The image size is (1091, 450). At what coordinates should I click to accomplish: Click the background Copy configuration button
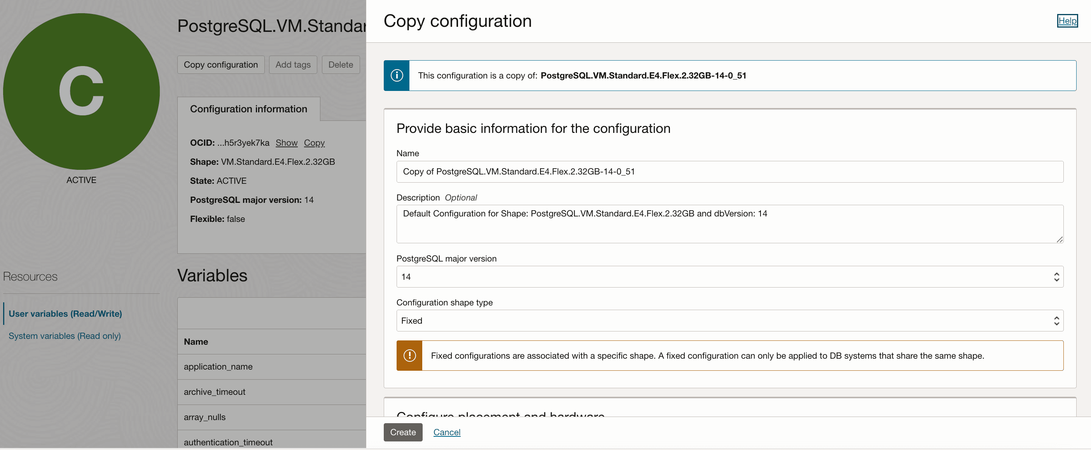point(220,65)
